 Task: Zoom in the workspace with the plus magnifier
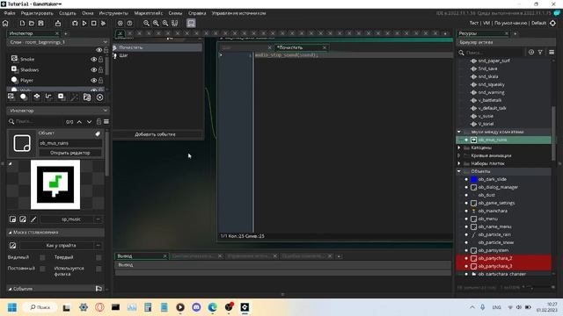pyautogui.click(x=156, y=24)
